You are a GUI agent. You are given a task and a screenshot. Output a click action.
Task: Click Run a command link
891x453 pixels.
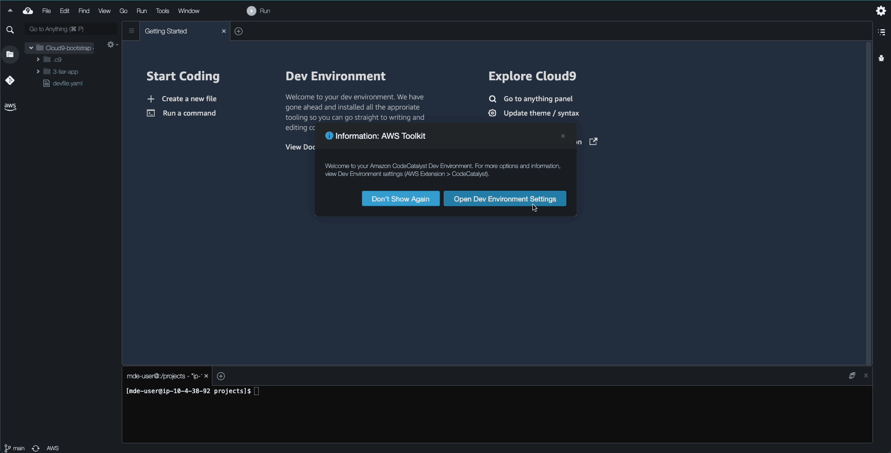point(189,113)
